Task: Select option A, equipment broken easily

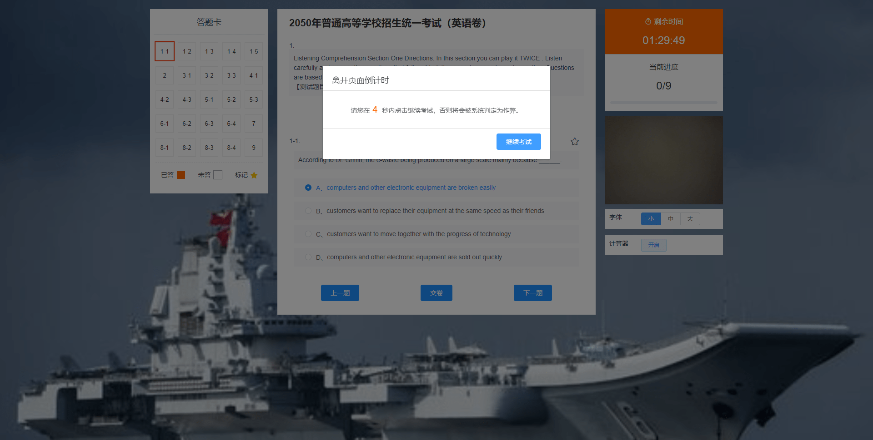Action: [x=436, y=188]
